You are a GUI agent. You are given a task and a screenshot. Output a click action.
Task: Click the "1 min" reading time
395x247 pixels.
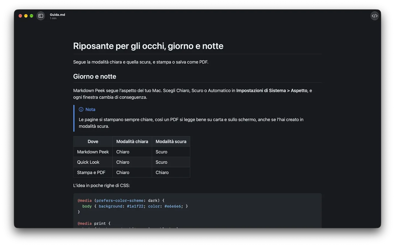point(53,18)
